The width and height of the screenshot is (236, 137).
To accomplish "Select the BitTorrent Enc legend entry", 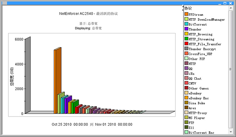I will tap(200, 132).
